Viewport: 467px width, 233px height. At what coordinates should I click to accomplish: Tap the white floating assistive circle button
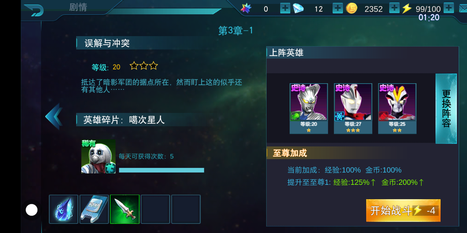pyautogui.click(x=32, y=210)
